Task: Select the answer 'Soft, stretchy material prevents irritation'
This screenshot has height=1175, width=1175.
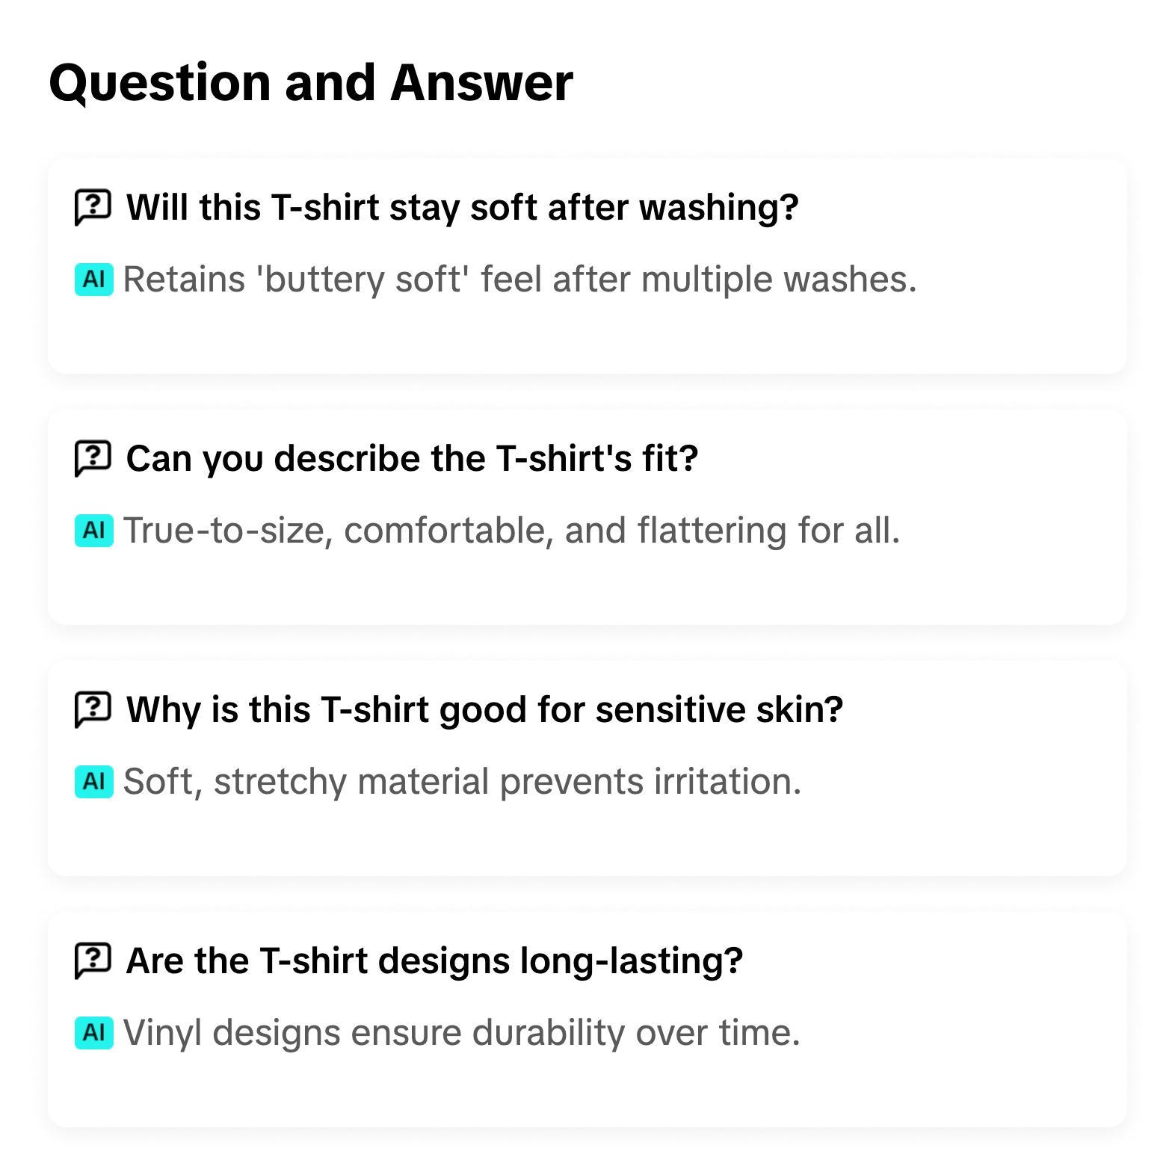Action: [462, 782]
